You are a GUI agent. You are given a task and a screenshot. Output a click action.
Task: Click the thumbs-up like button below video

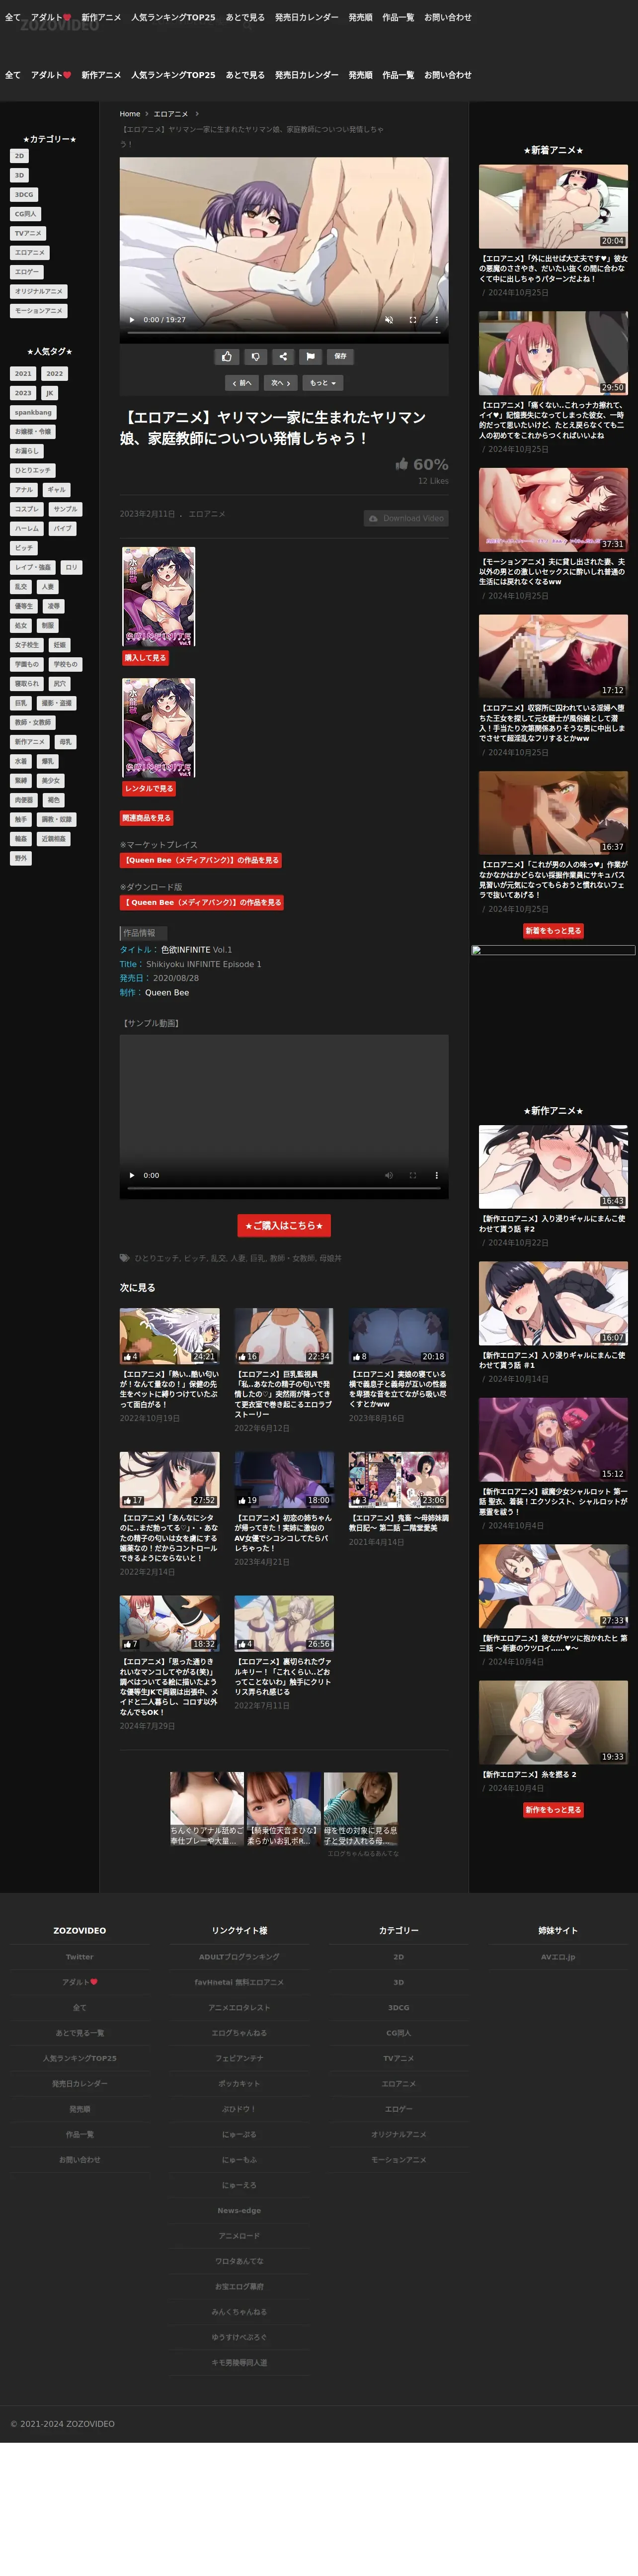point(227,356)
